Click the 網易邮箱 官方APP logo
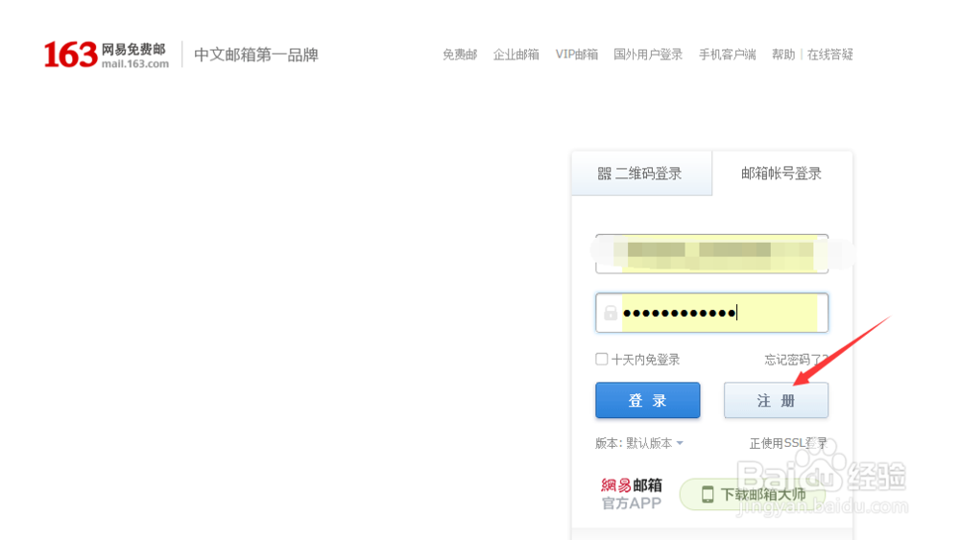The image size is (960, 540). [632, 494]
